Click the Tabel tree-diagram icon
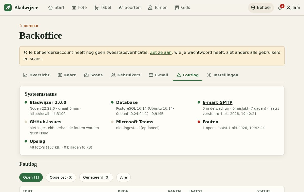Screen dimensions: 304x192 click(x=97, y=8)
